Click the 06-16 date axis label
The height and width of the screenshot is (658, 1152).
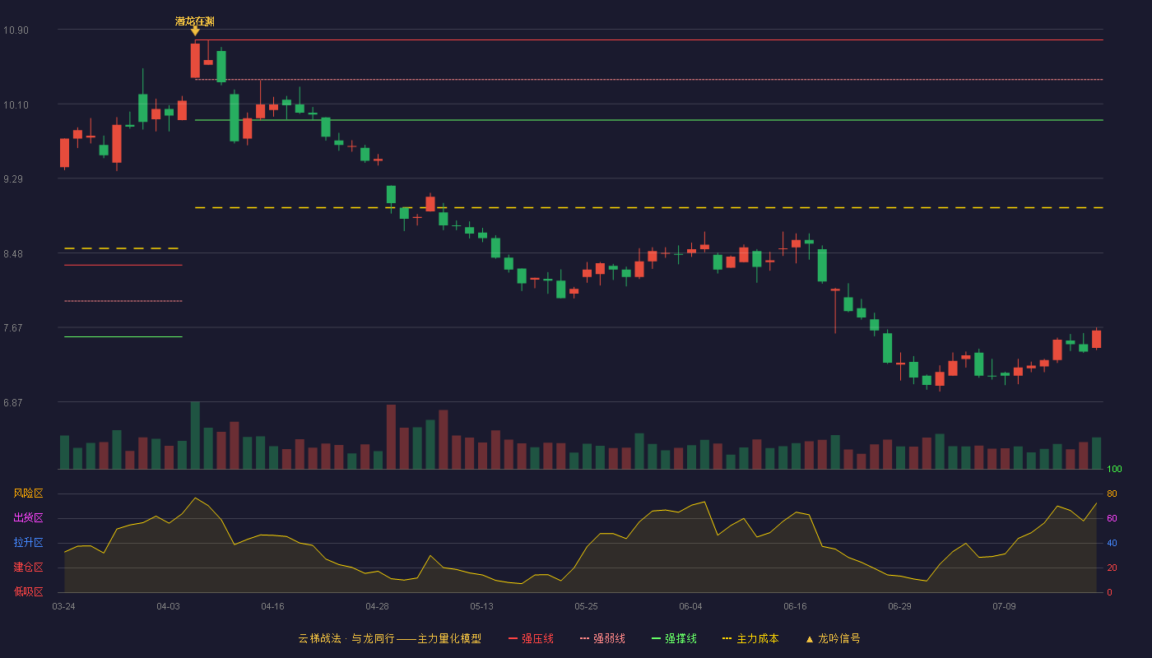pos(795,606)
